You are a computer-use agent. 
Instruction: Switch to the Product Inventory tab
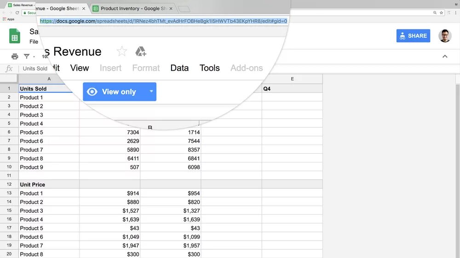(x=133, y=8)
